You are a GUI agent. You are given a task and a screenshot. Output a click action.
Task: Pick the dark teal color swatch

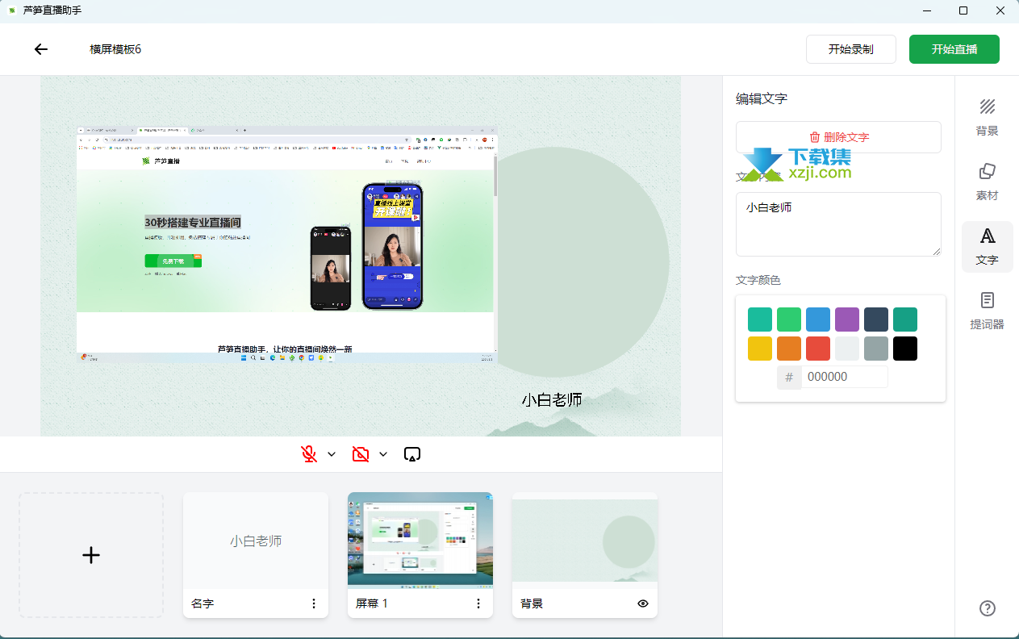(905, 319)
